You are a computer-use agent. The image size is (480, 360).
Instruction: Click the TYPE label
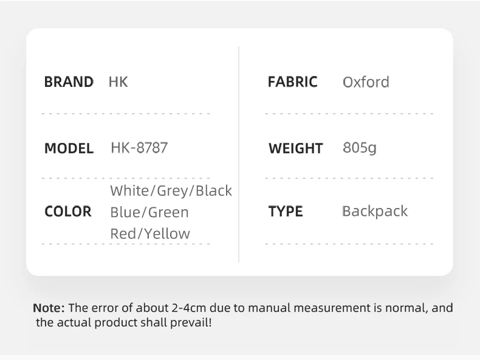[x=285, y=212]
